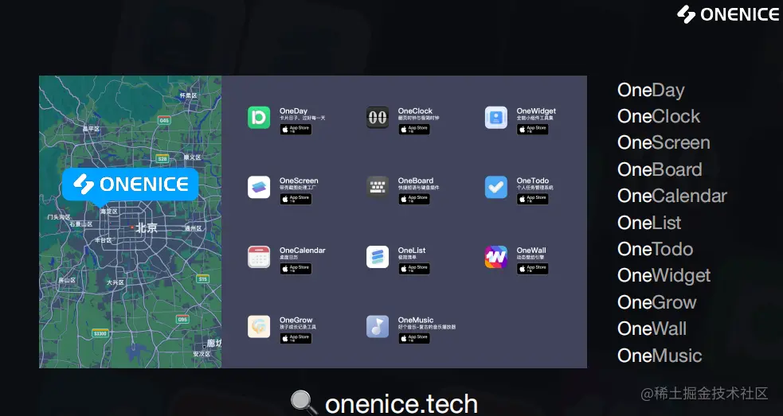
Task: Select OneList in the right-side list
Action: pos(649,223)
